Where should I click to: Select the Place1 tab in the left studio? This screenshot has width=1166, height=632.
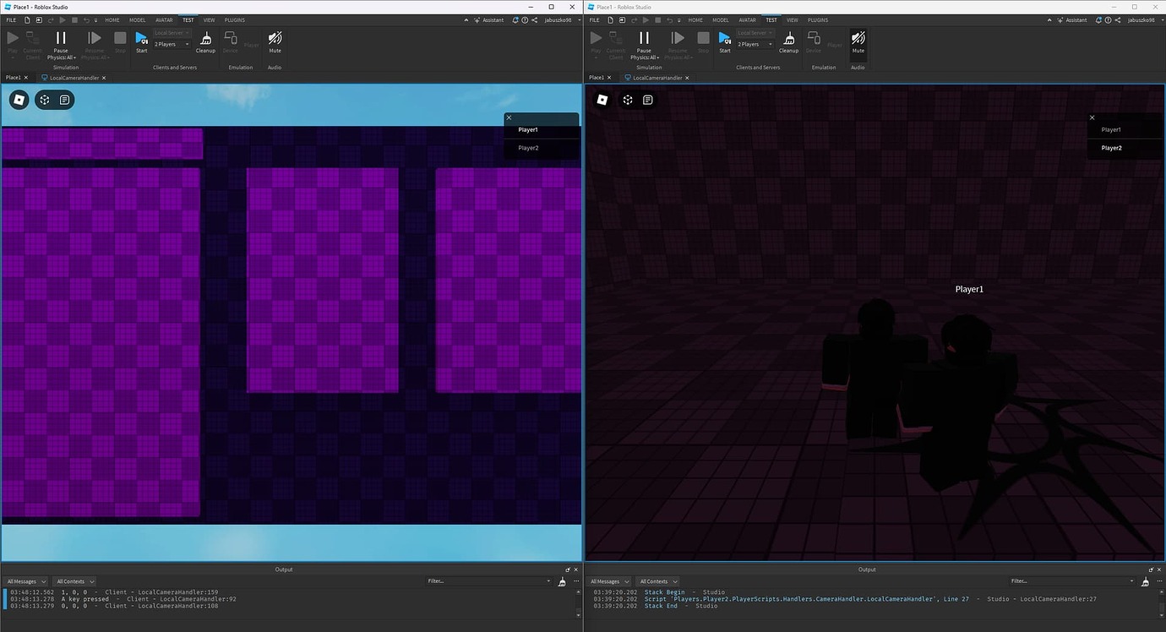click(x=12, y=77)
